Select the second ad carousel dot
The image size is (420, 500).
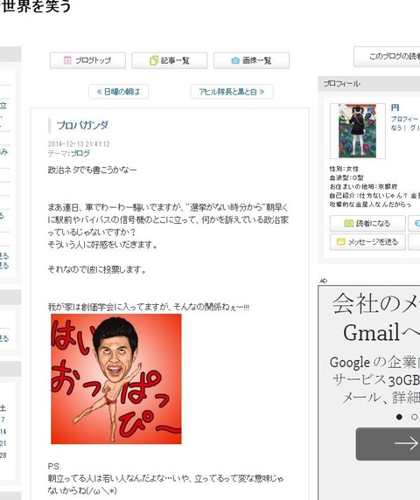click(414, 417)
